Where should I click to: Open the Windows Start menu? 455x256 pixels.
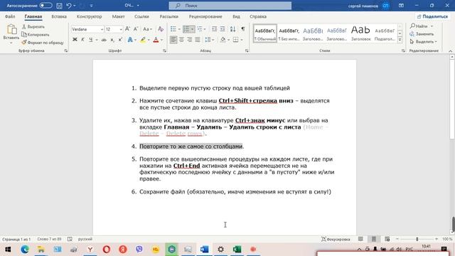coord(8,250)
